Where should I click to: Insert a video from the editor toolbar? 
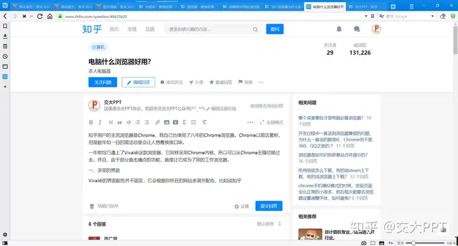176,122
